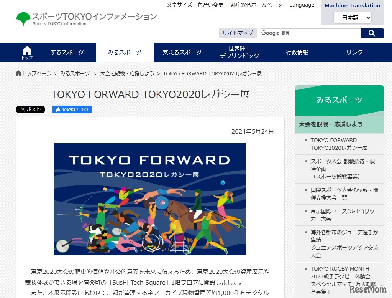Screen dimensions: 392x298
Task: Click the date text 2024年5月24日
Action: pyautogui.click(x=253, y=132)
